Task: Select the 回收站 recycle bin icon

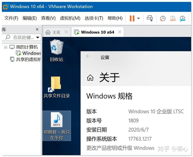Action: [x=57, y=50]
